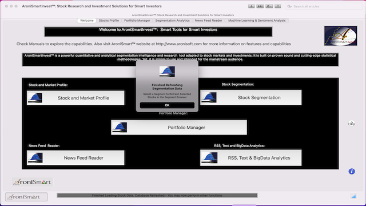Click the blue info icon
Image resolution: width=366 pixels, height=206 pixels.
[x=352, y=172]
